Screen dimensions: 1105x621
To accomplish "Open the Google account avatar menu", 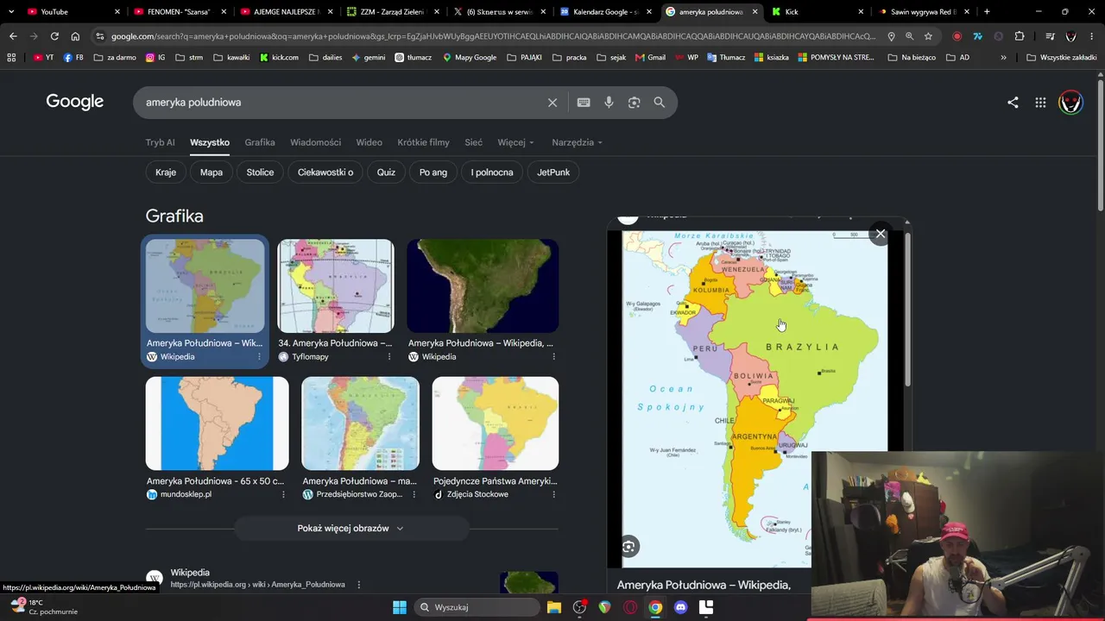I will [x=1070, y=103].
